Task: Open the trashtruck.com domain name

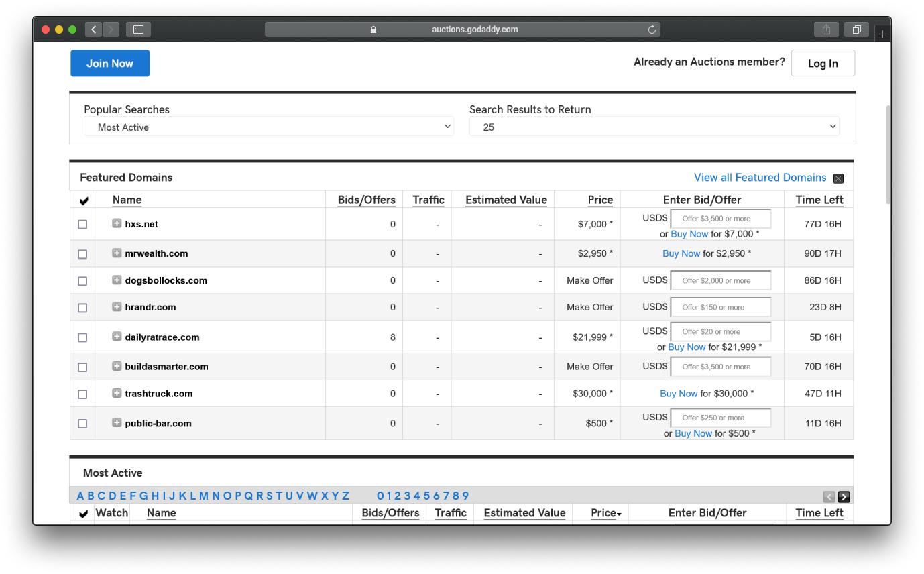Action: coord(158,394)
